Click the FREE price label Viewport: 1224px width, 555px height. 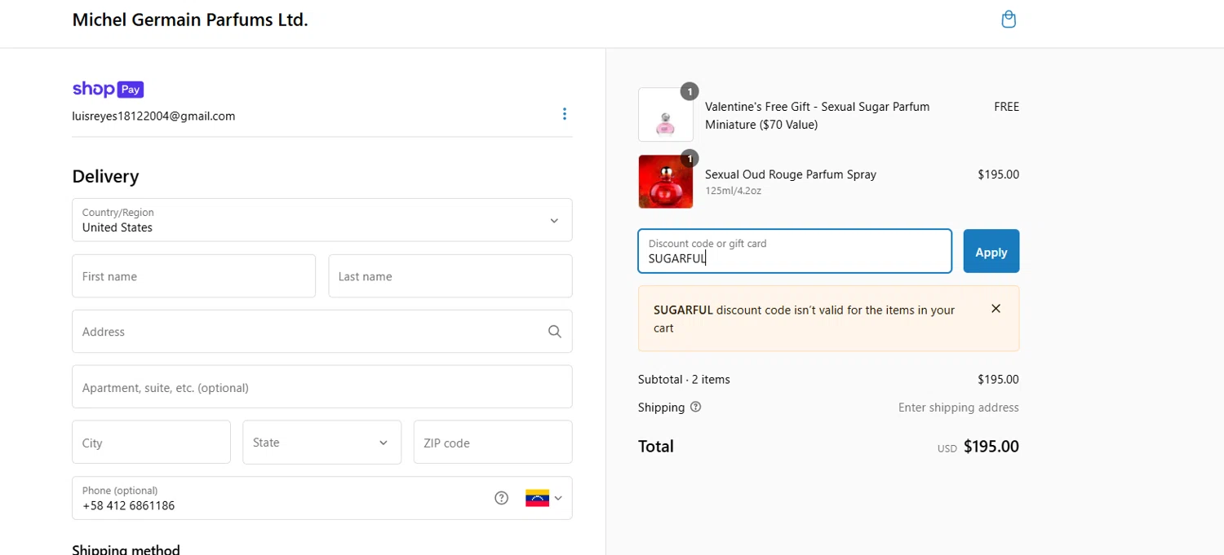click(x=1006, y=107)
